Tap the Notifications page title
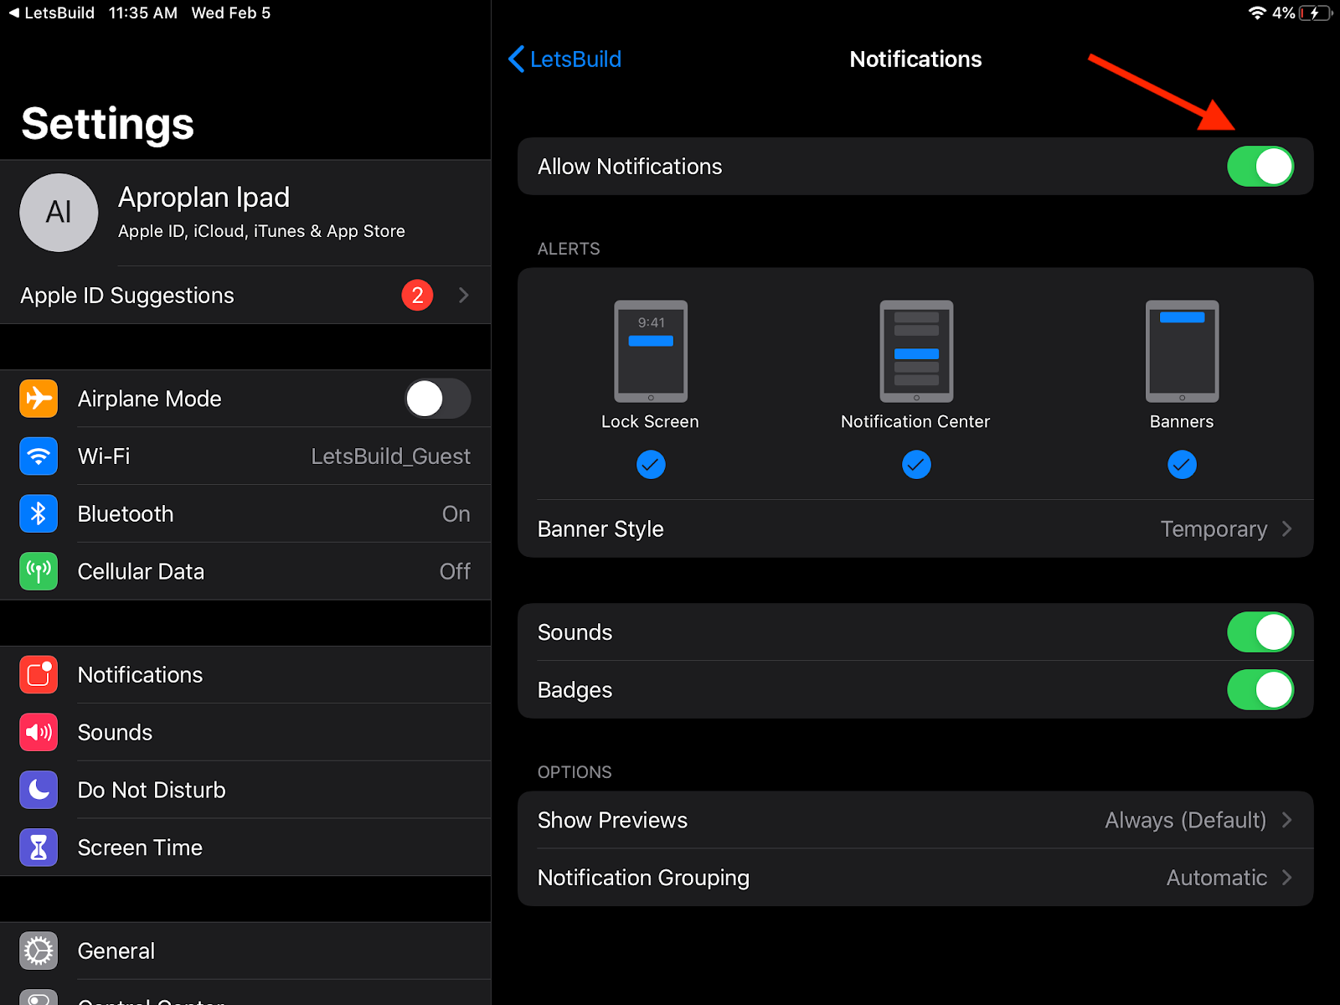Screen dimensions: 1340x1005 (915, 59)
